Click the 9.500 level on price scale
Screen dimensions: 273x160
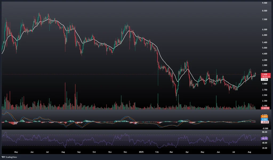click(264, 3)
